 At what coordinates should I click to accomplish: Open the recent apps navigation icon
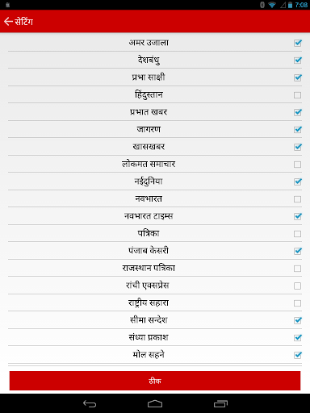220,403
